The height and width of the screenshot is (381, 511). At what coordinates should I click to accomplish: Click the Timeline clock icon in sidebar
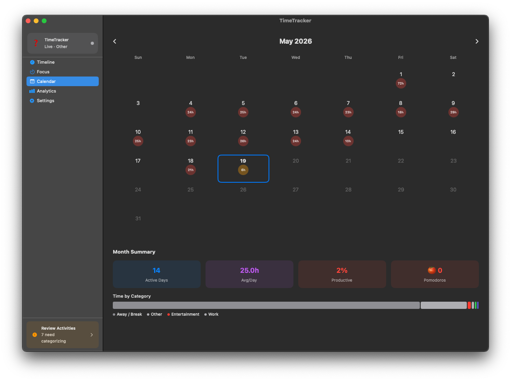tap(32, 62)
